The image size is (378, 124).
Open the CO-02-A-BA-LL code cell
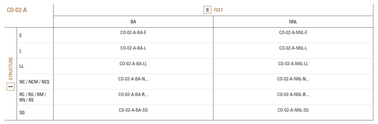[x=133, y=64]
